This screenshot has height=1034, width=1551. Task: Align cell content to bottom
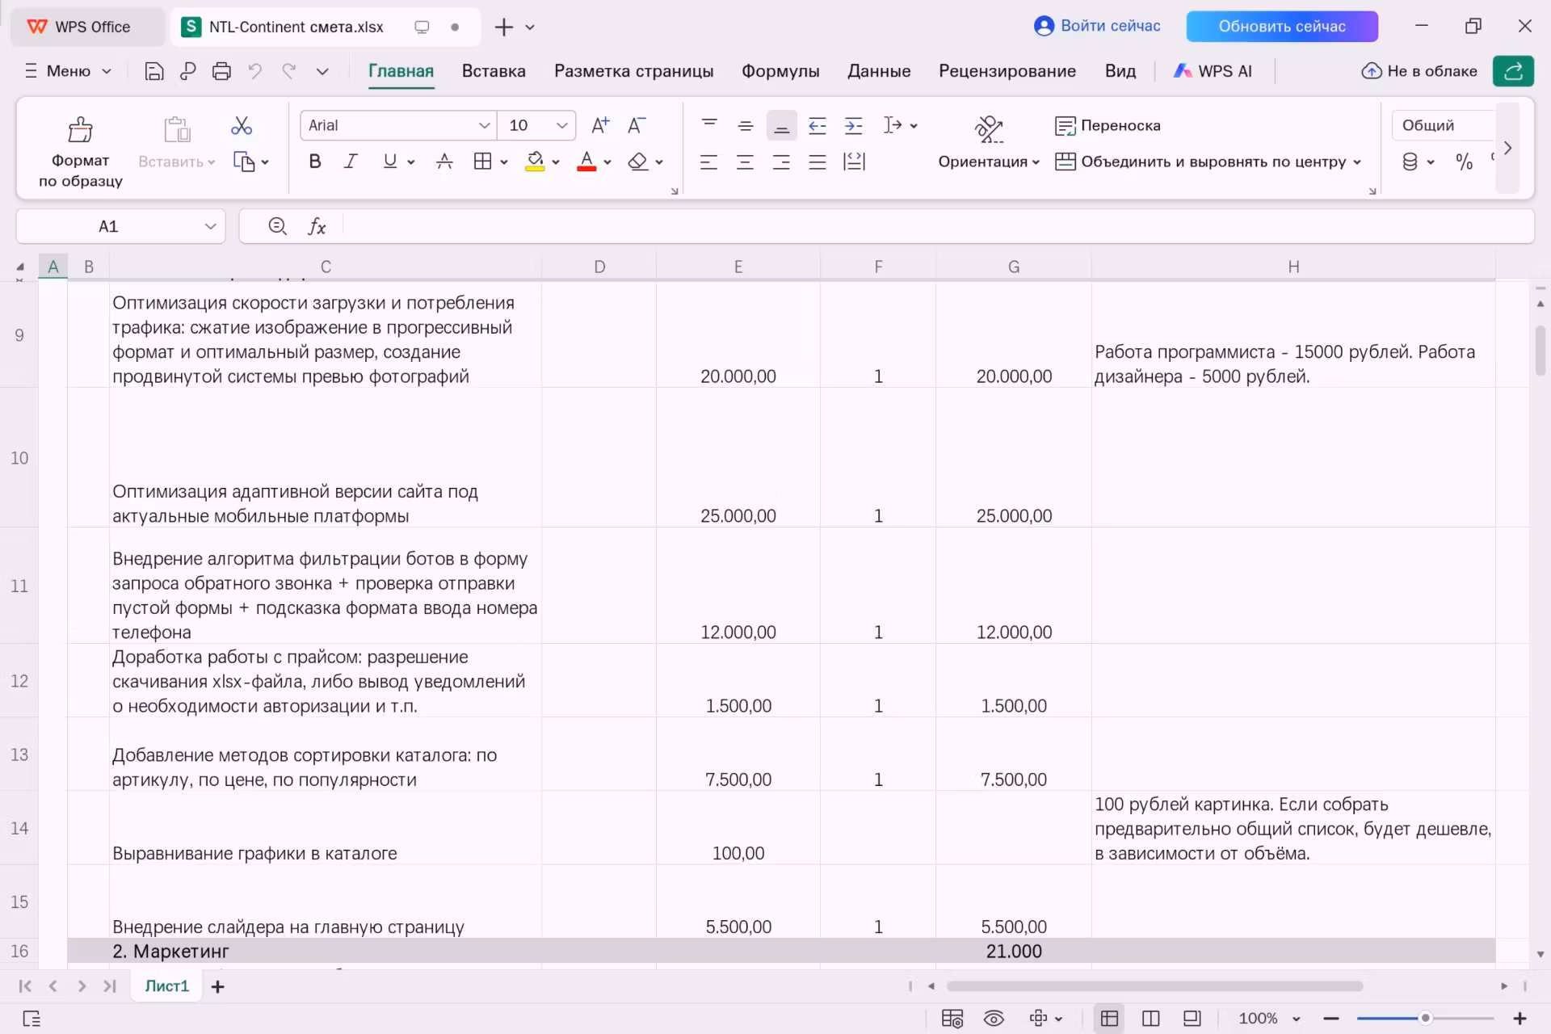pos(781,125)
